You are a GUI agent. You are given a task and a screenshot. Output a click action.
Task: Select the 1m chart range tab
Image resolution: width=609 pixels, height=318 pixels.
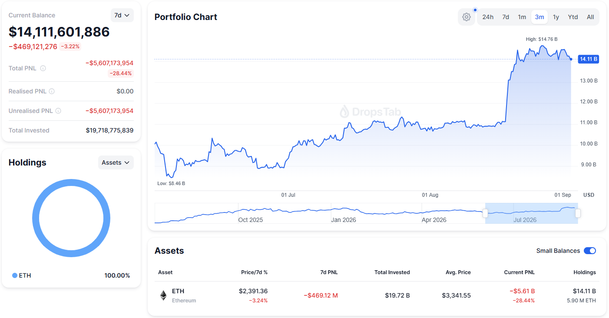[x=522, y=17]
